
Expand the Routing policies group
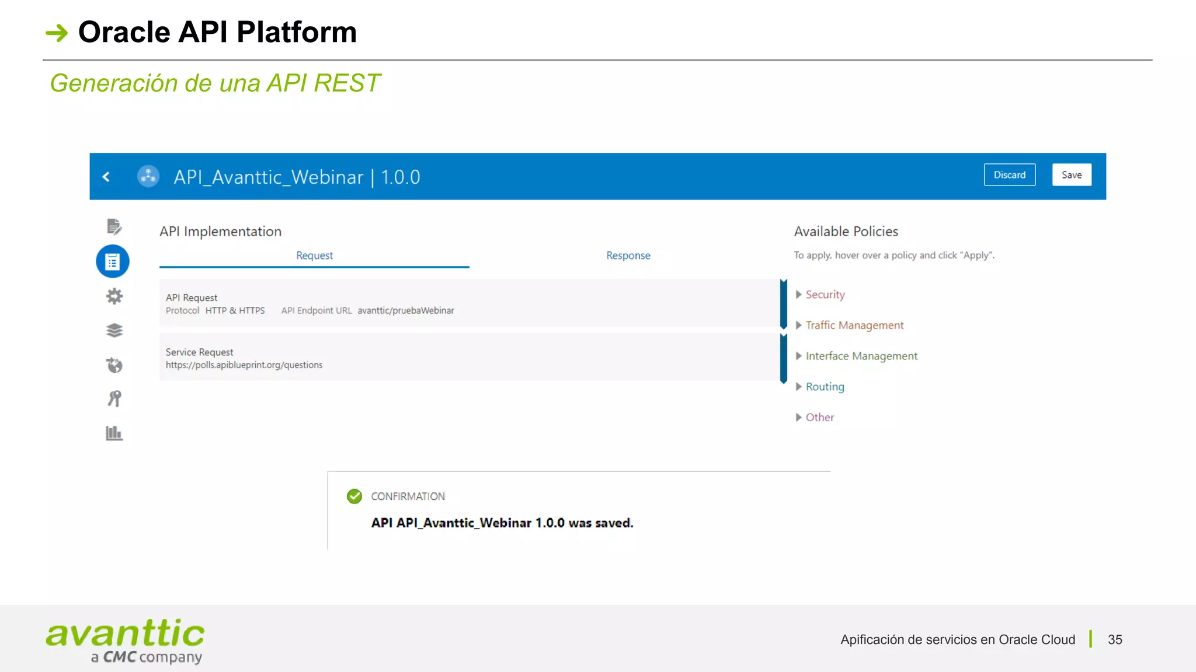coord(820,387)
